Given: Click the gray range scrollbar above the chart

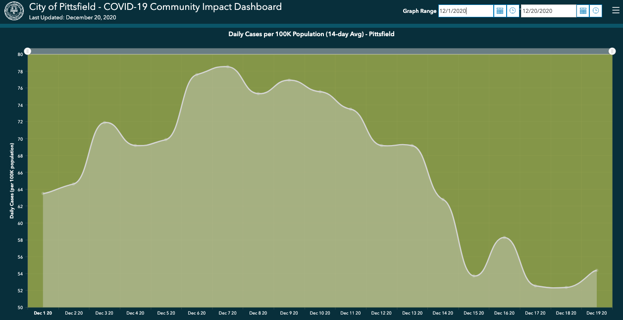Looking at the screenshot, I should click(x=320, y=51).
